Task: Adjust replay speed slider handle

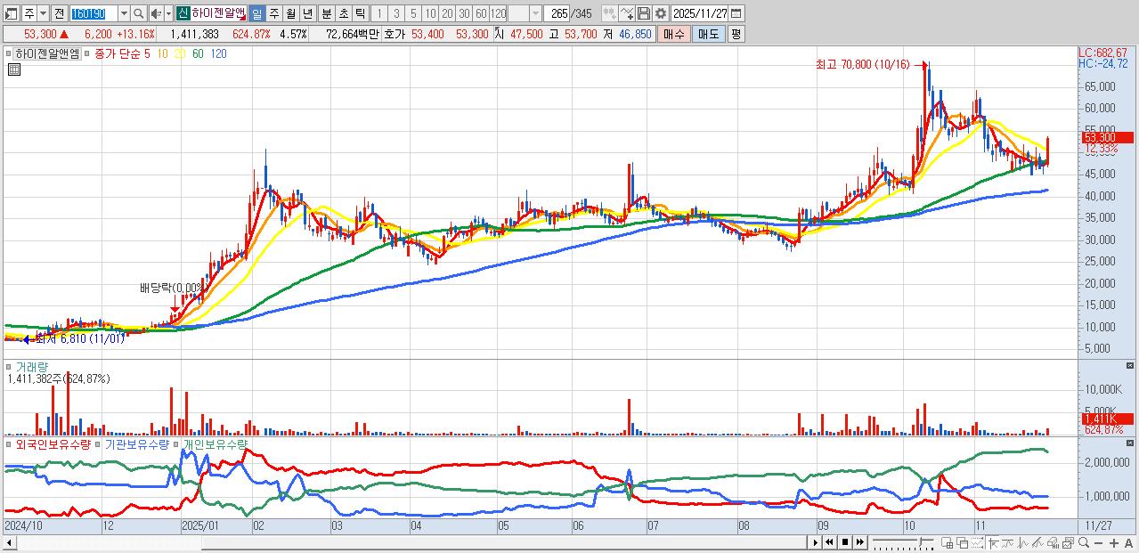Action: click(922, 541)
